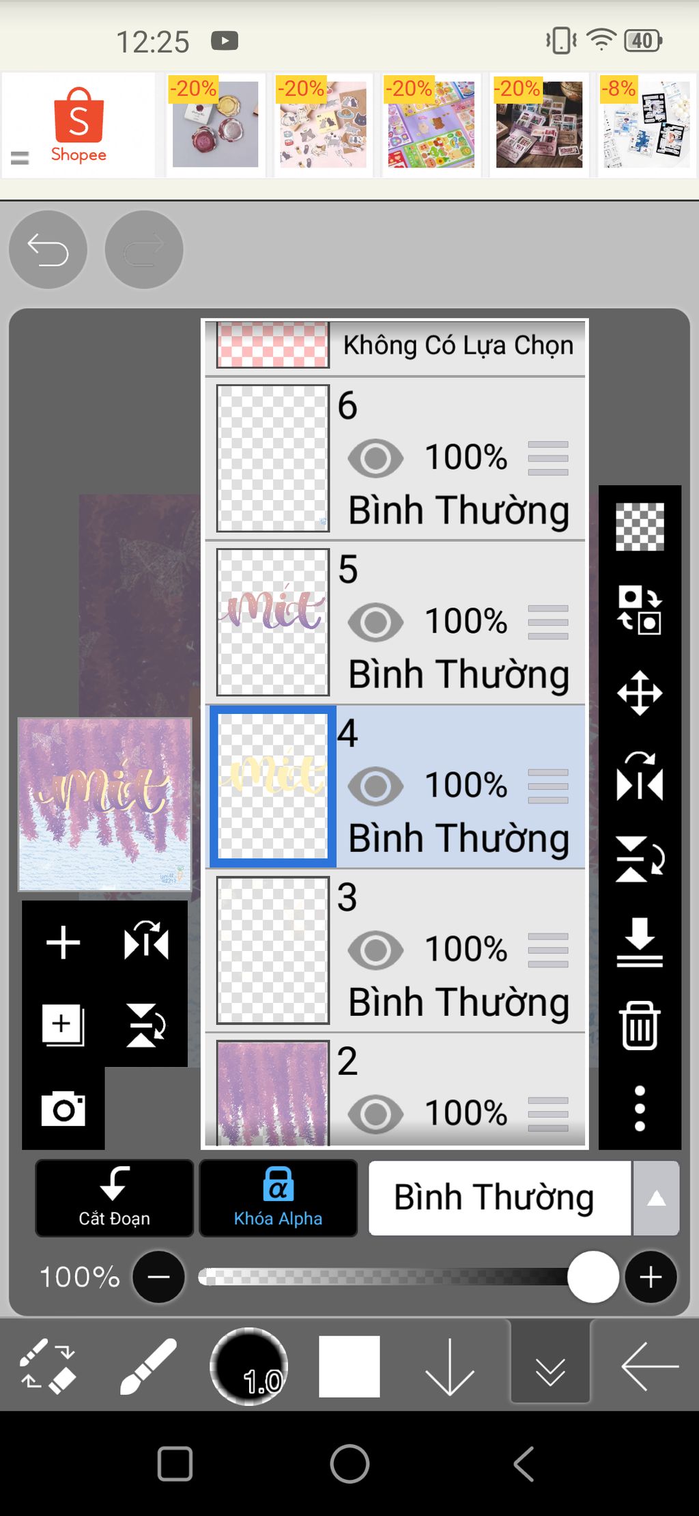Image resolution: width=699 pixels, height=1516 pixels.
Task: Select the brush tool in bottom toolbar
Action: pyautogui.click(x=148, y=1366)
